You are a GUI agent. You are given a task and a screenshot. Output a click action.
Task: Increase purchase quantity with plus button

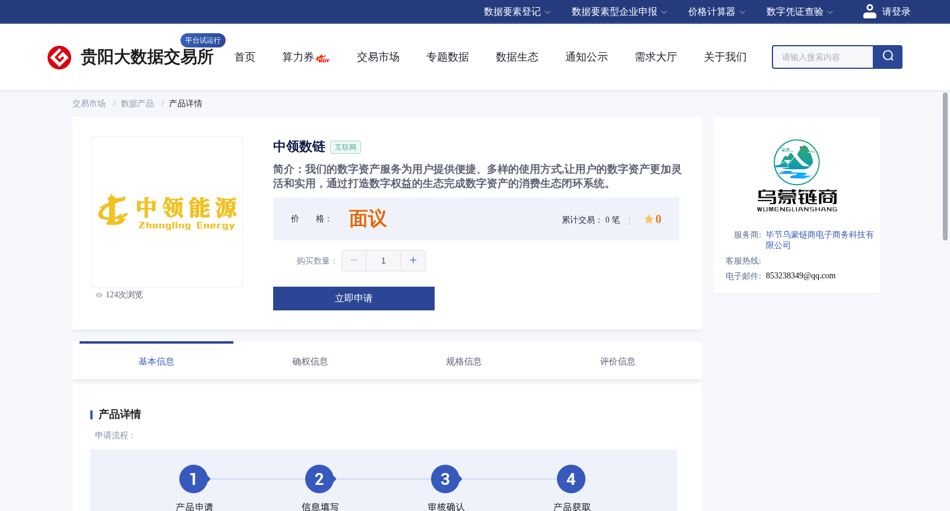coord(413,261)
